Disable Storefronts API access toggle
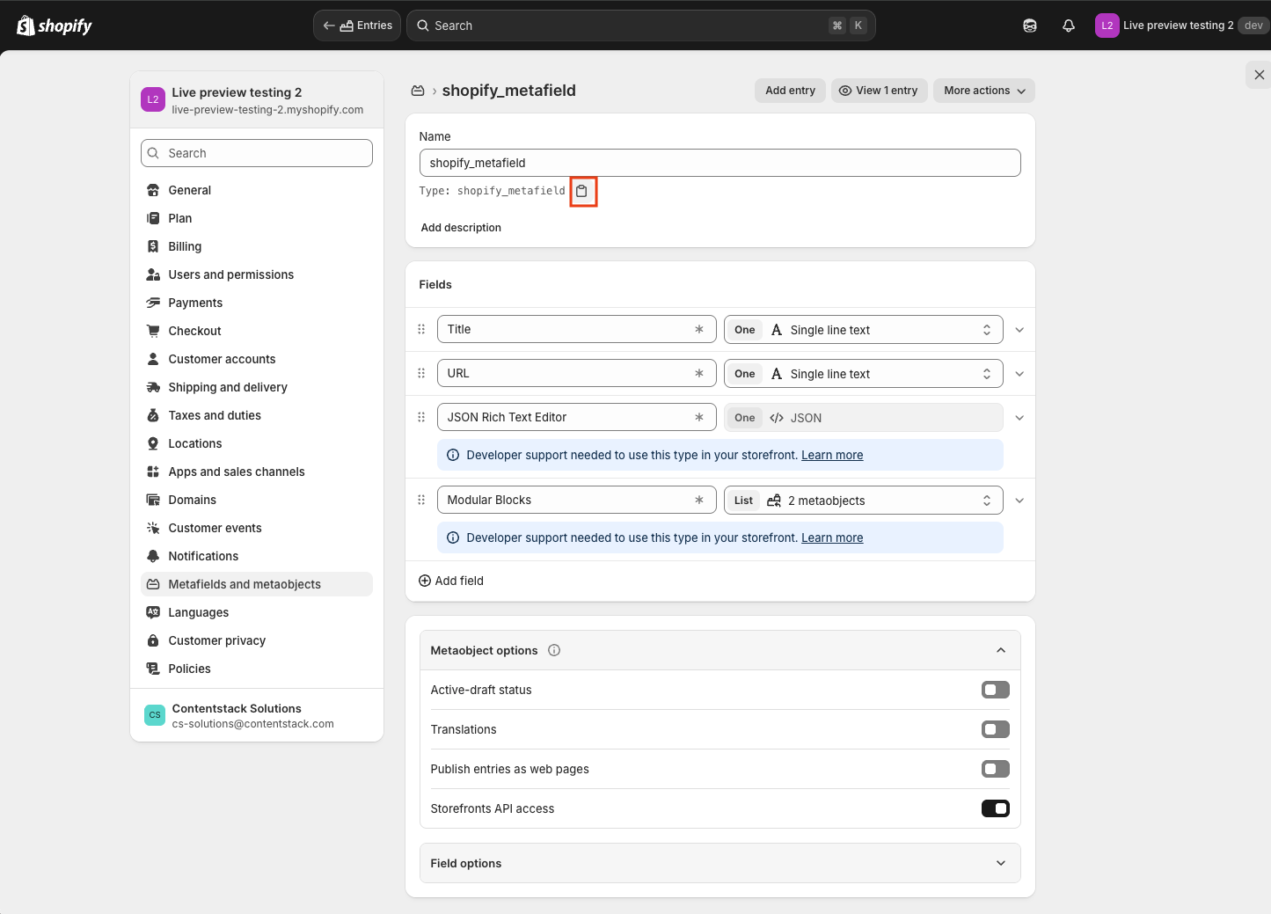The height and width of the screenshot is (914, 1271). 995,808
